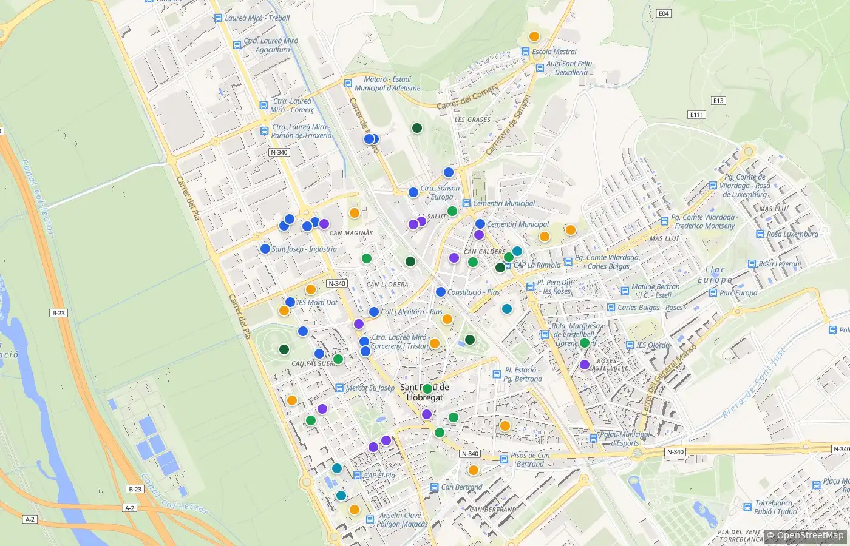
Task: Click the Pisos de Can Bertrand stop icon
Action: (504, 460)
